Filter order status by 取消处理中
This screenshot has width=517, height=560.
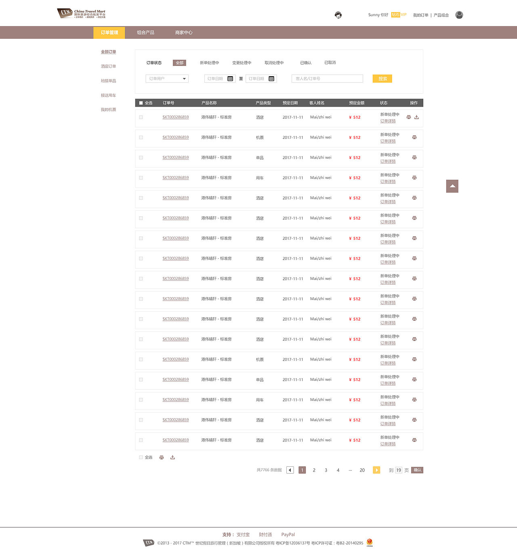pos(274,63)
